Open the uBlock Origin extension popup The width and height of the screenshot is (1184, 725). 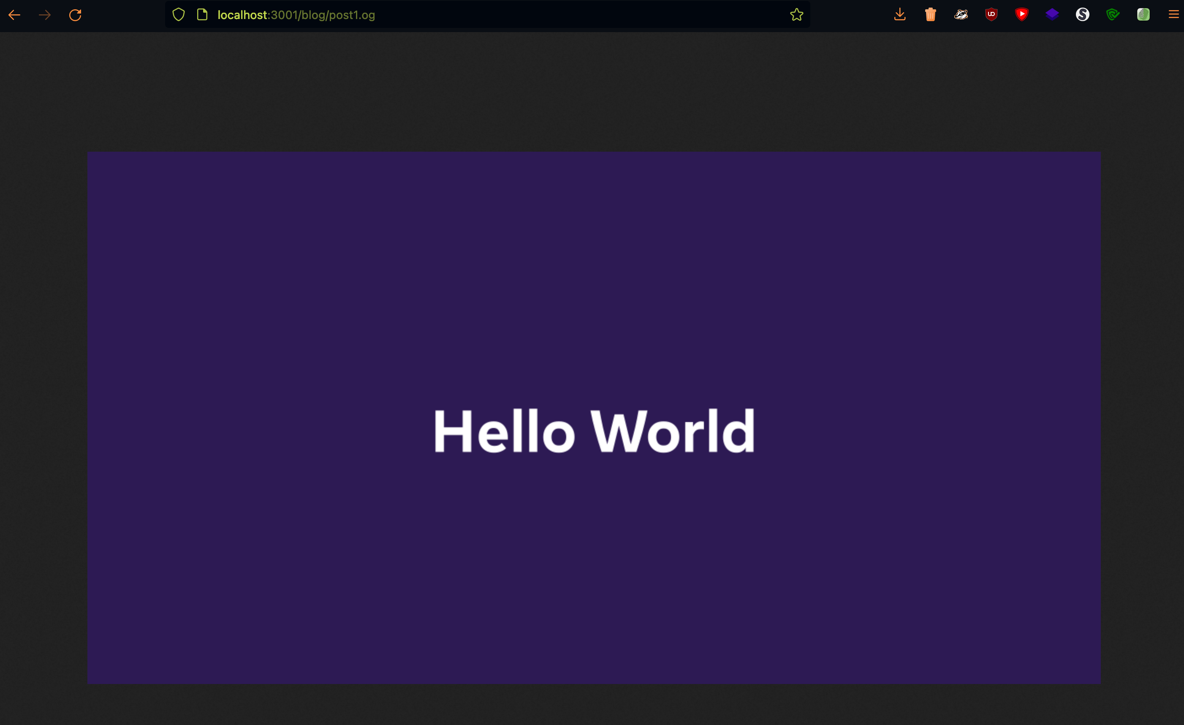coord(991,14)
